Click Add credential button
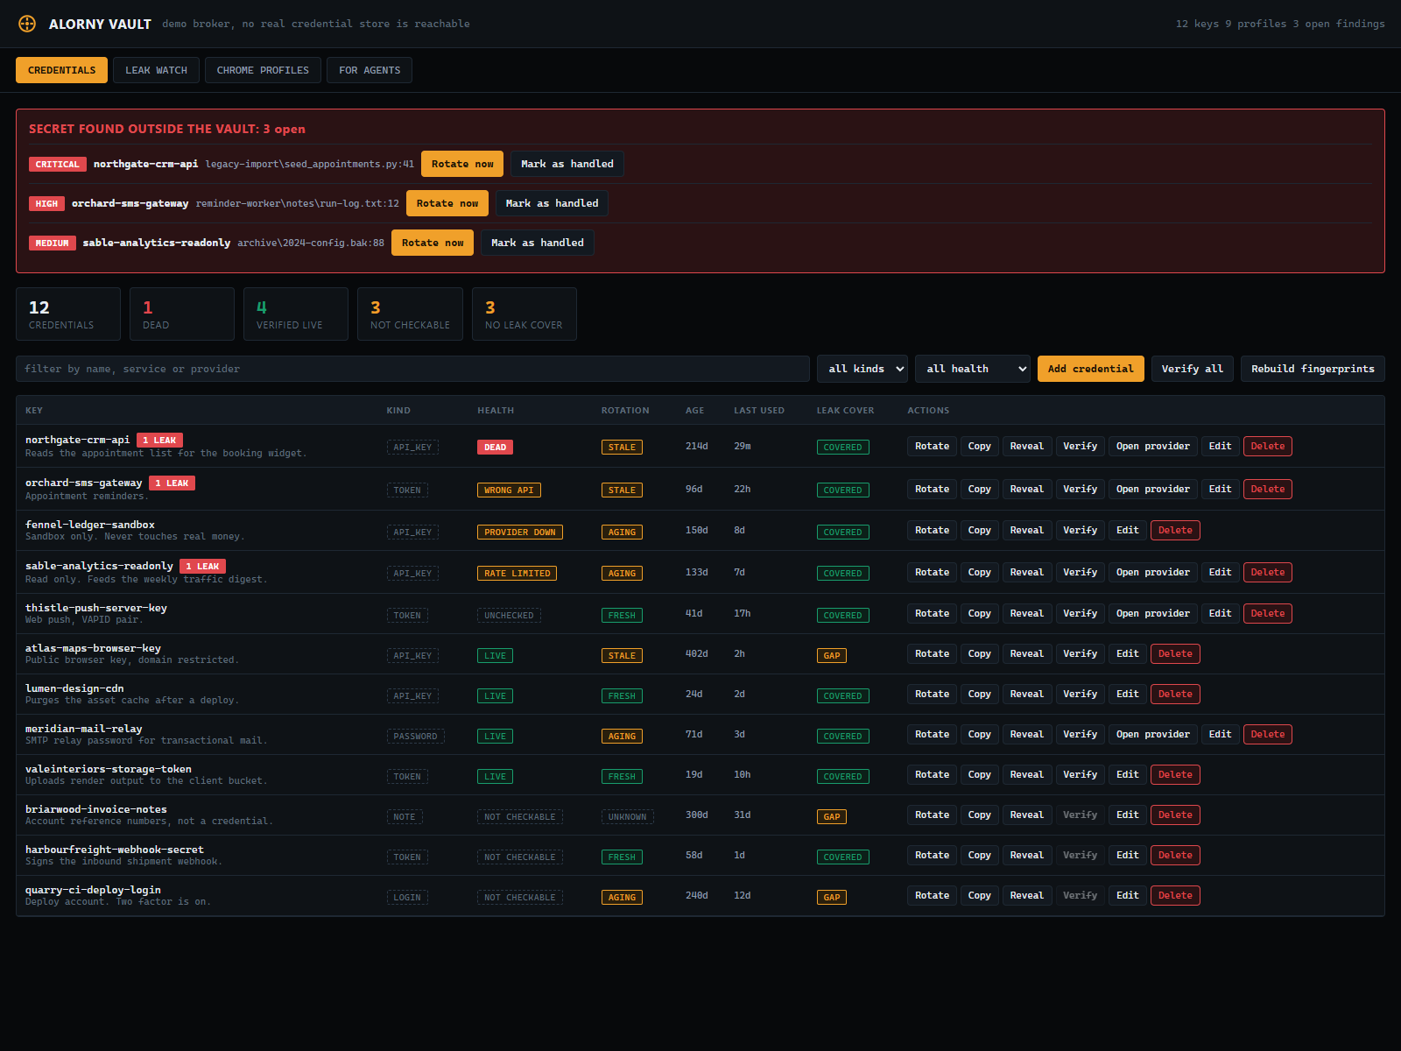The image size is (1401, 1051). tap(1090, 369)
